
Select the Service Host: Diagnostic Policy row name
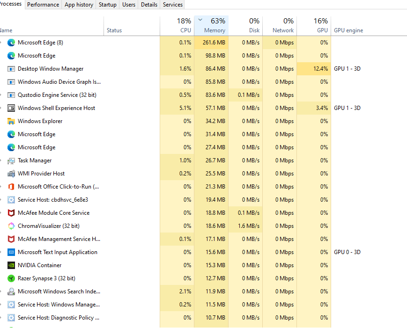[59, 318]
